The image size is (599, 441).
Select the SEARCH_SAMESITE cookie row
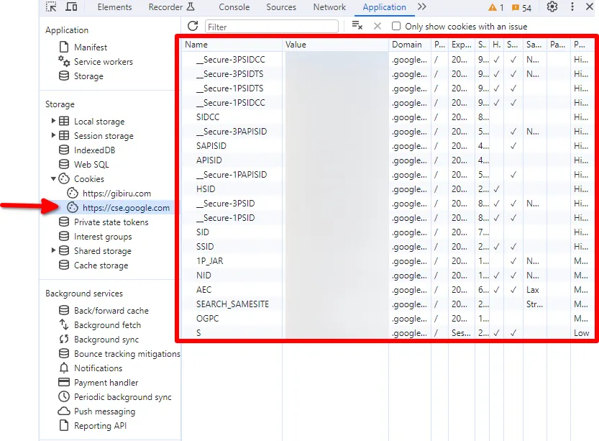click(387, 304)
